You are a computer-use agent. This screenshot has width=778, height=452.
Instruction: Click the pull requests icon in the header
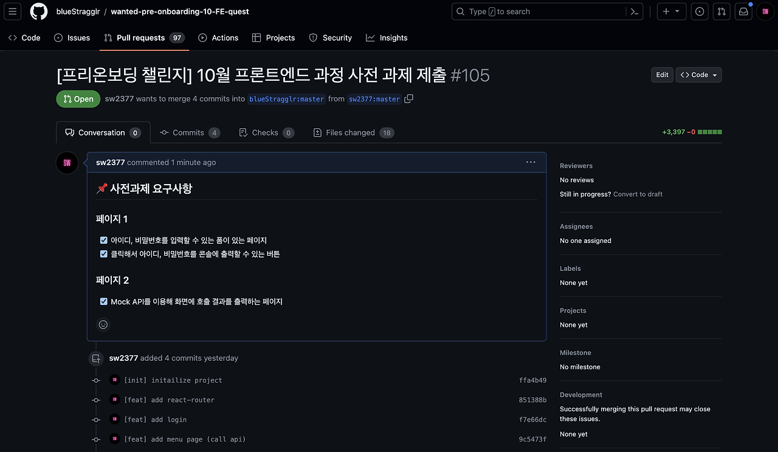click(x=721, y=11)
